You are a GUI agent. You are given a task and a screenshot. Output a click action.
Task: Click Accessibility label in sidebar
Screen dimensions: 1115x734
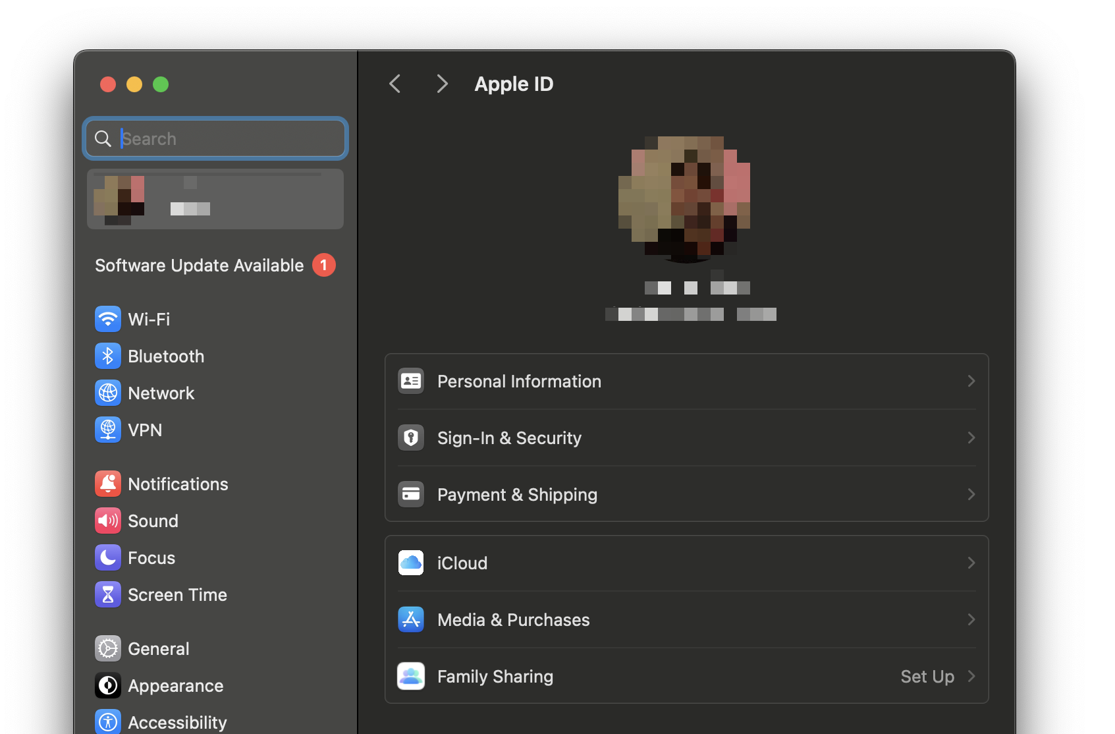tap(177, 723)
